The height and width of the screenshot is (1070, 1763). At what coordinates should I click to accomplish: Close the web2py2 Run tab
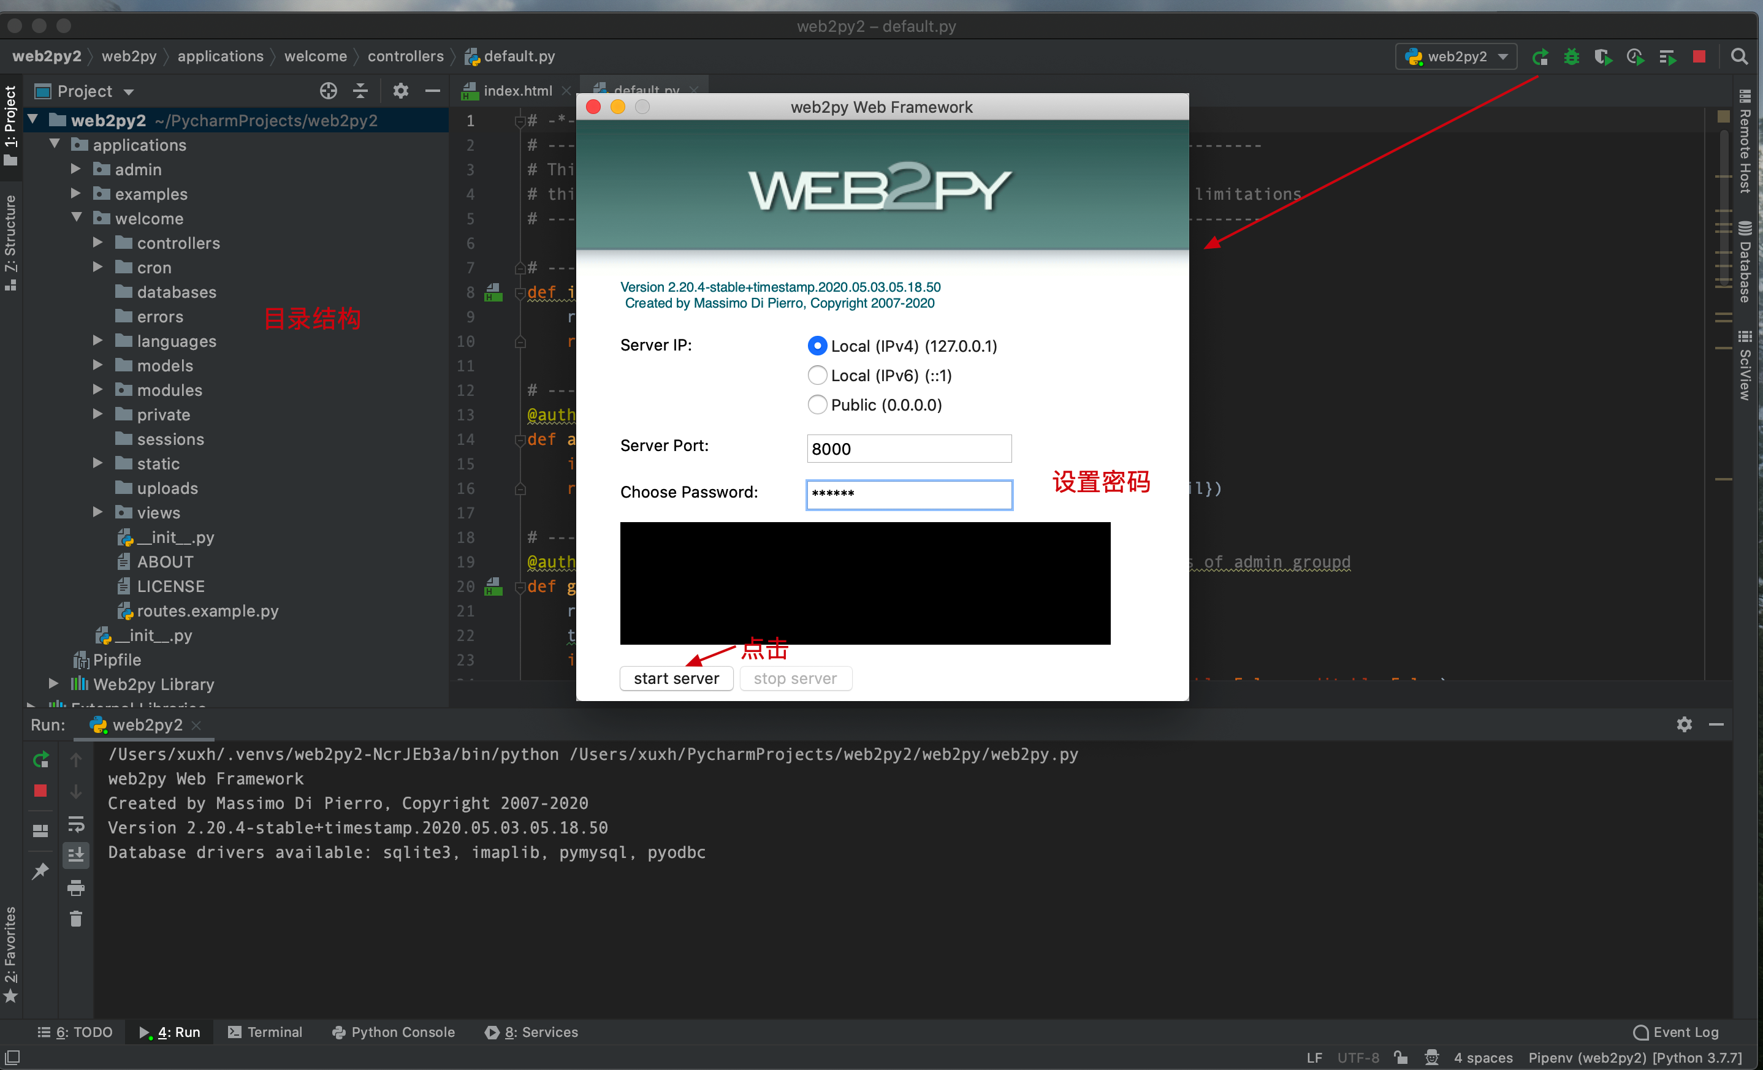click(x=196, y=724)
